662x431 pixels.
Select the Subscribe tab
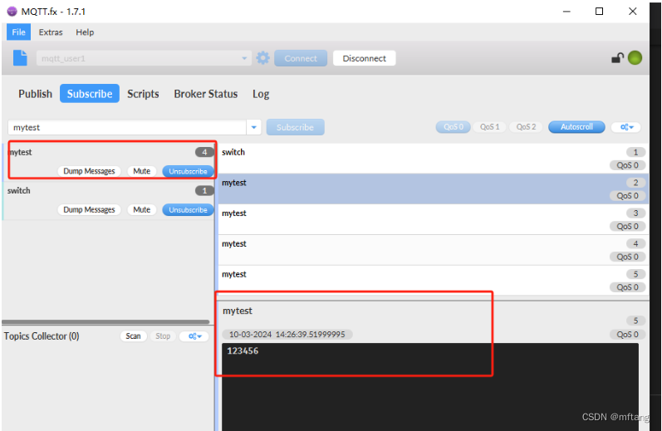tap(90, 93)
